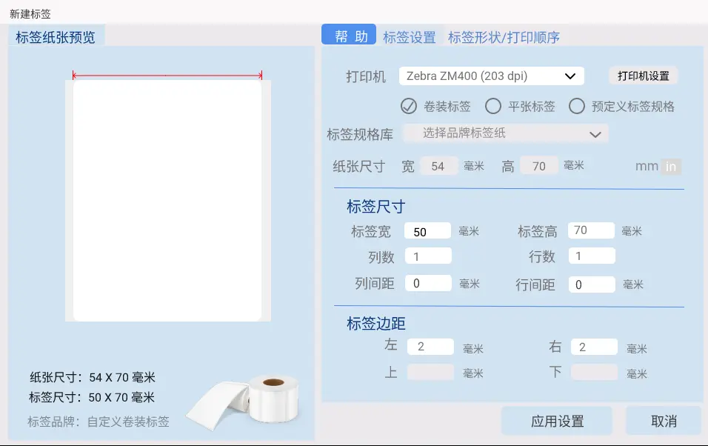Click the 新建标签 window title
708x446 pixels.
click(x=30, y=13)
